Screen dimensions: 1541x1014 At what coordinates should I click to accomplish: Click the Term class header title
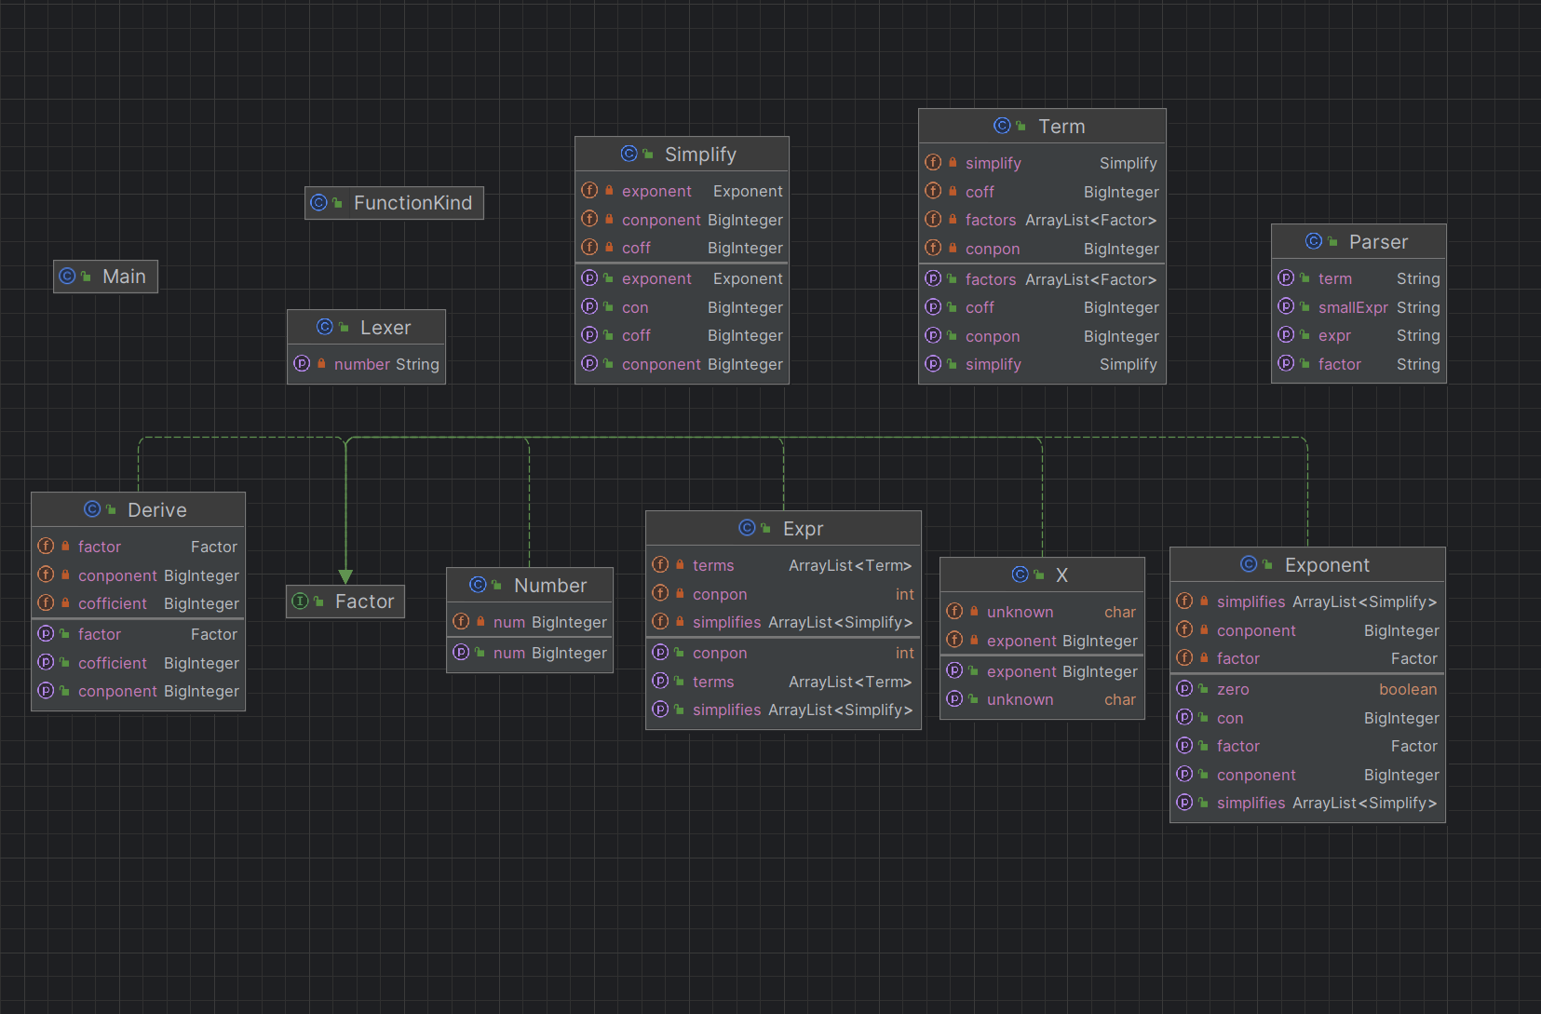coord(1061,127)
